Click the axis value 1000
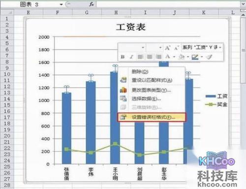Image resolution: width=246 pixels, height=189 pixels. coord(44,100)
